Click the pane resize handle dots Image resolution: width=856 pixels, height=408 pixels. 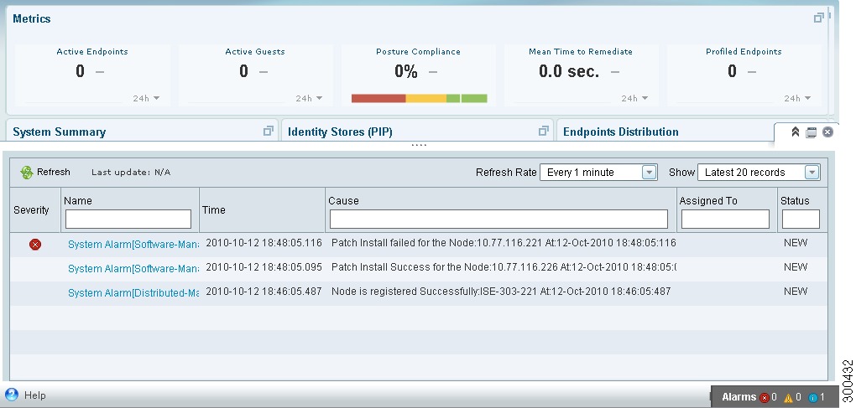coord(419,145)
